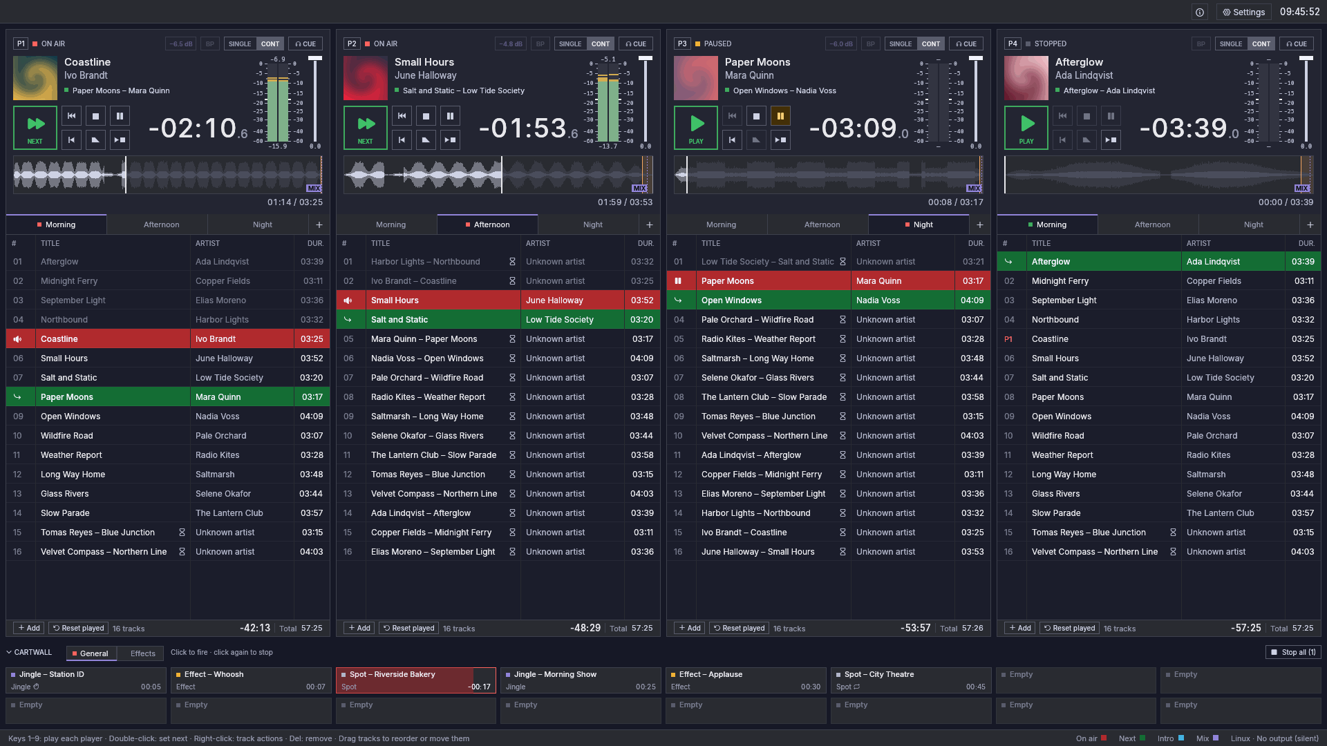Open Settings
This screenshot has width=1327, height=746.
[x=1244, y=12]
